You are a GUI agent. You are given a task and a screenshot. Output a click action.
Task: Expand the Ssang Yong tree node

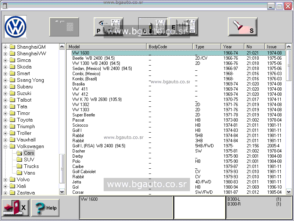[5, 80]
